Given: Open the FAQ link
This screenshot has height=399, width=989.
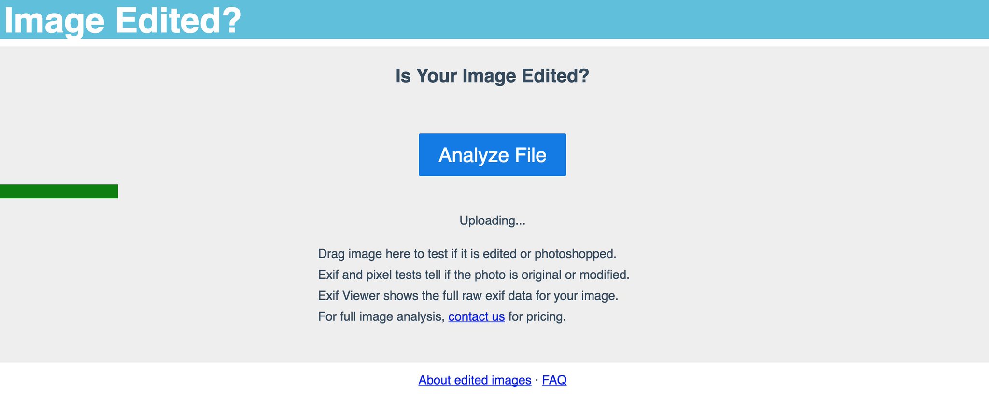Looking at the screenshot, I should [554, 380].
